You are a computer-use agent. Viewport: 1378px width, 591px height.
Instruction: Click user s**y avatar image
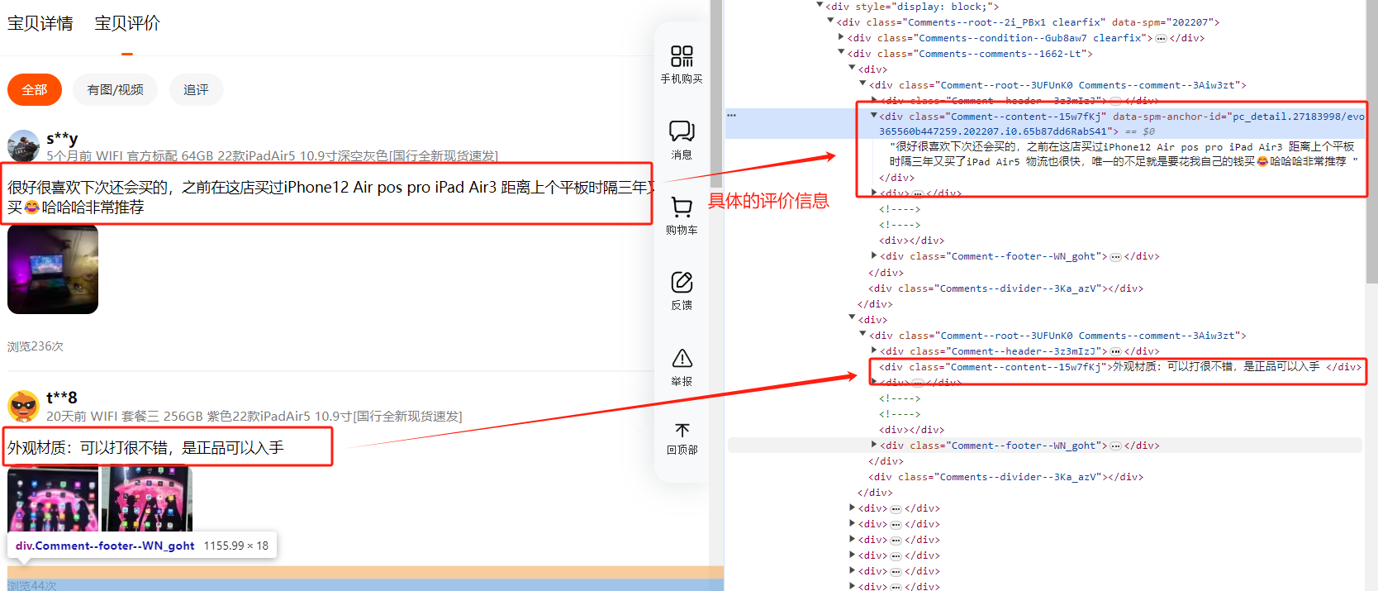click(x=23, y=145)
